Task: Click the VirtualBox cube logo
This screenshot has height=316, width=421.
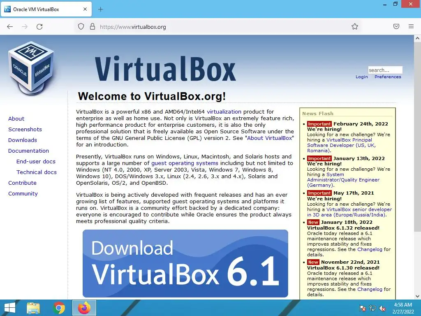Action: coord(31,69)
